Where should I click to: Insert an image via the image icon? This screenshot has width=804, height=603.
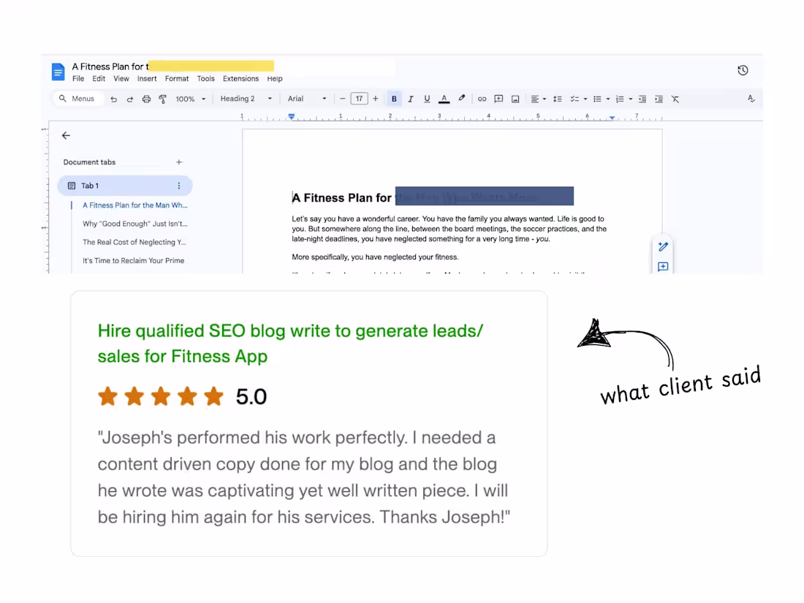515,98
